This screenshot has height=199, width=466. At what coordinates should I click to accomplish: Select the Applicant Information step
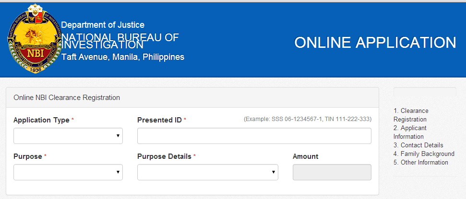410,132
